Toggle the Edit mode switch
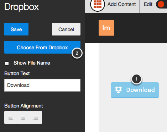Image resolution: width=167 pixels, height=132 pixels. click(161, 4)
